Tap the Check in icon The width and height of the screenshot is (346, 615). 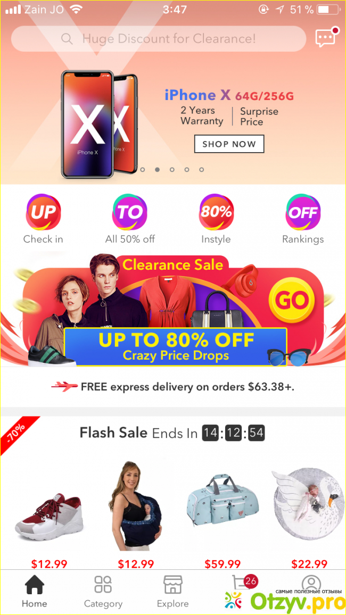pyautogui.click(x=43, y=212)
